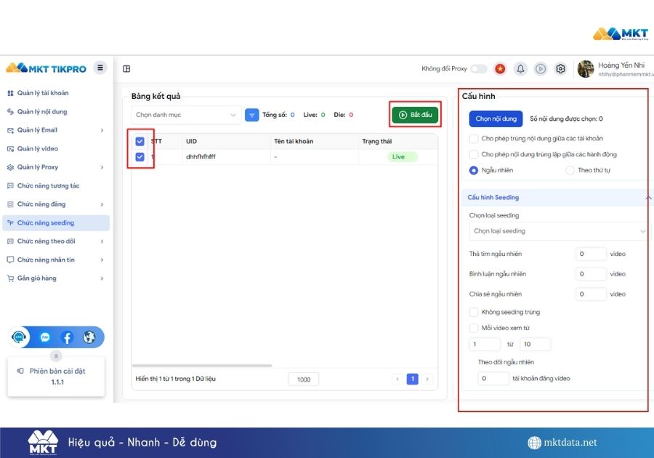Uncheck the select-all checkbox in the table header
654x458 pixels.
click(140, 142)
